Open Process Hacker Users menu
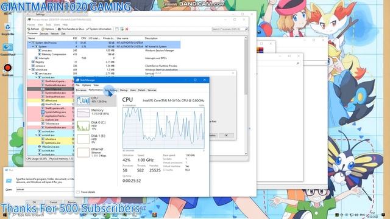Image resolution: width=390 pixels, height=219 pixels. point(57,25)
